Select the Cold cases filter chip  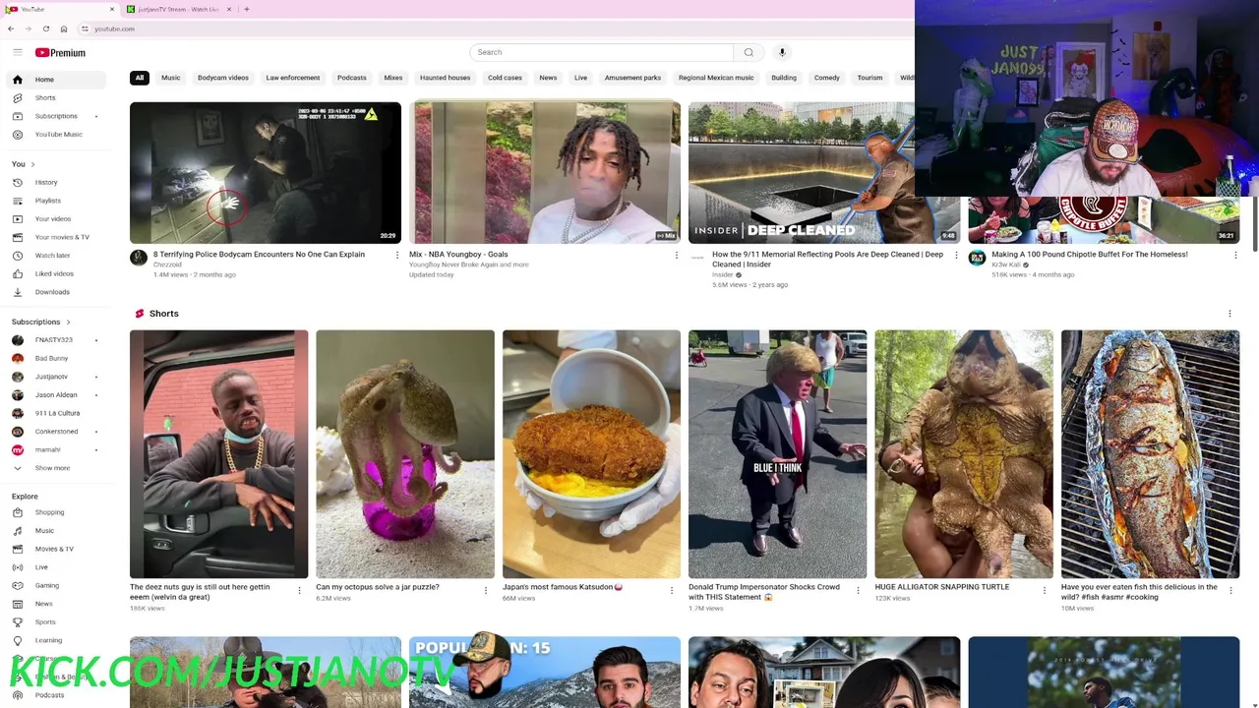point(505,78)
